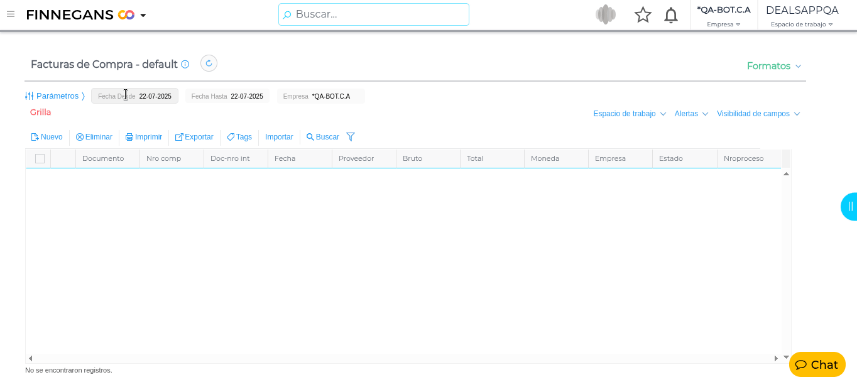
Task: Open notifications bell icon
Action: tap(671, 14)
